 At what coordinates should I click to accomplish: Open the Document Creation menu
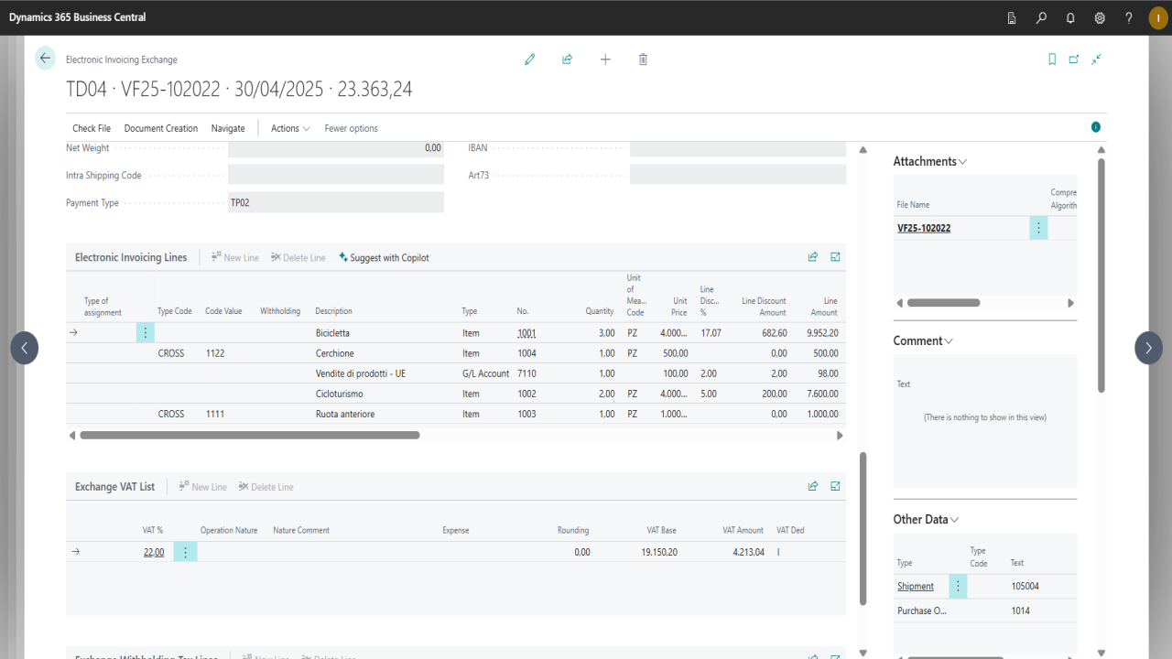[x=161, y=128]
